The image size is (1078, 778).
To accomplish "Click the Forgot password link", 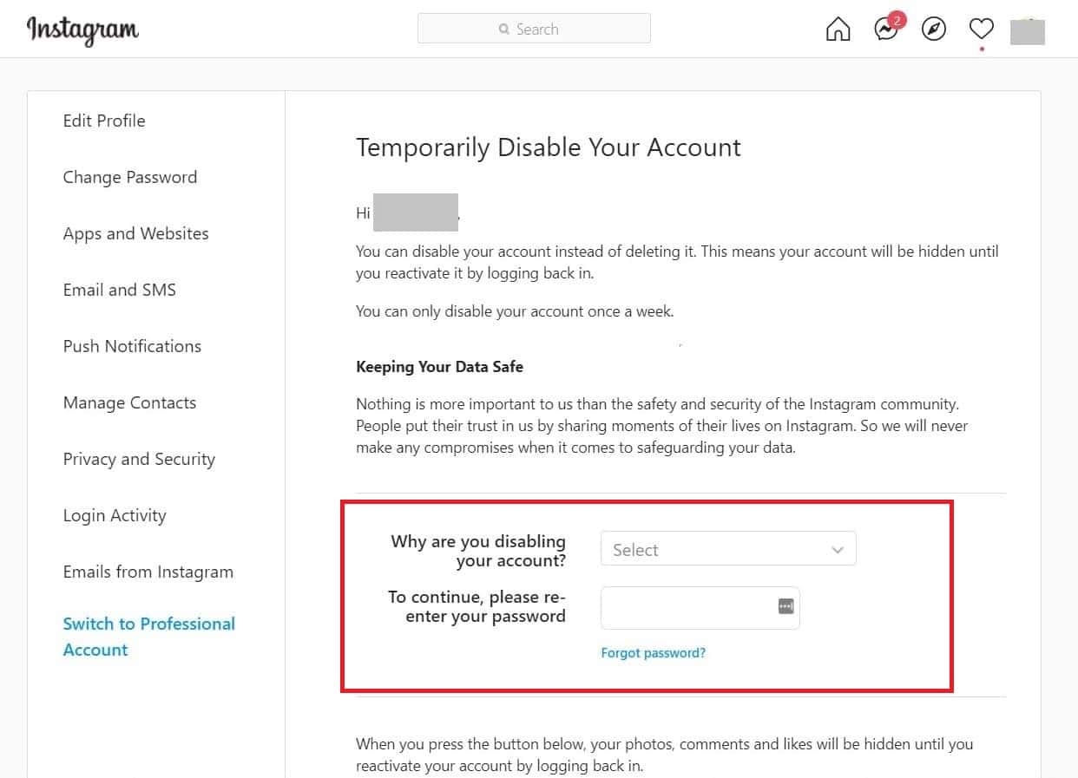I will 654,651.
